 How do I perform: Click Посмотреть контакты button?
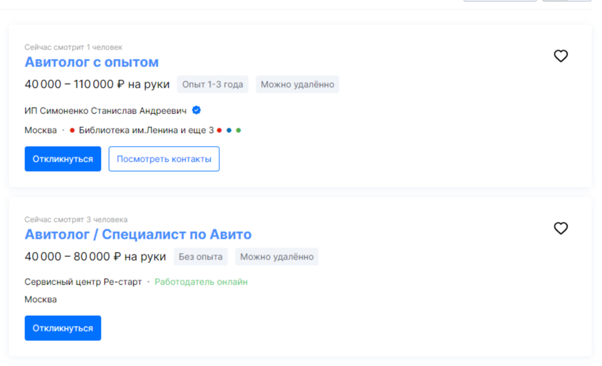tap(164, 159)
